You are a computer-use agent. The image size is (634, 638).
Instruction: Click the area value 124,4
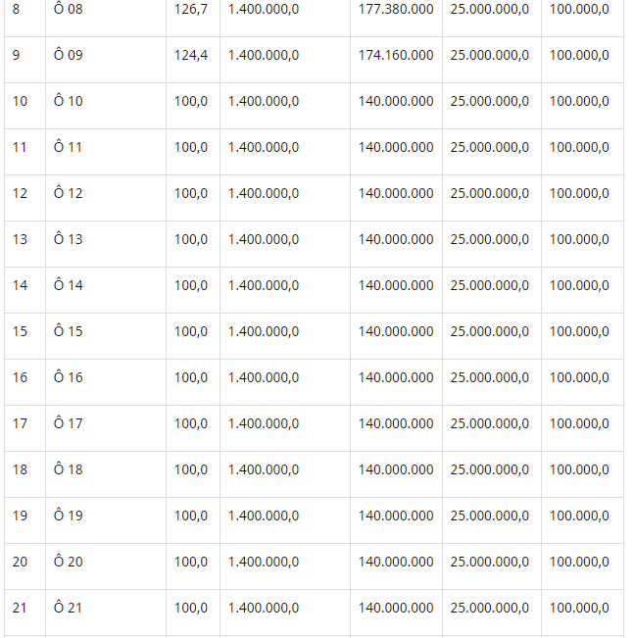[x=191, y=55]
